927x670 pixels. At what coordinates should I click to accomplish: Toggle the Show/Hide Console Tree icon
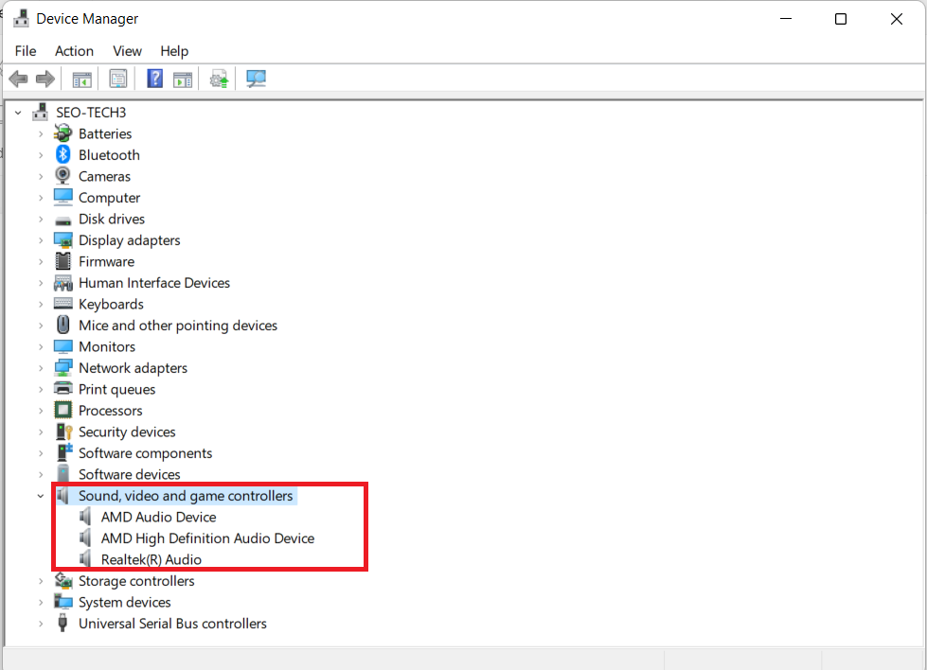(x=81, y=78)
